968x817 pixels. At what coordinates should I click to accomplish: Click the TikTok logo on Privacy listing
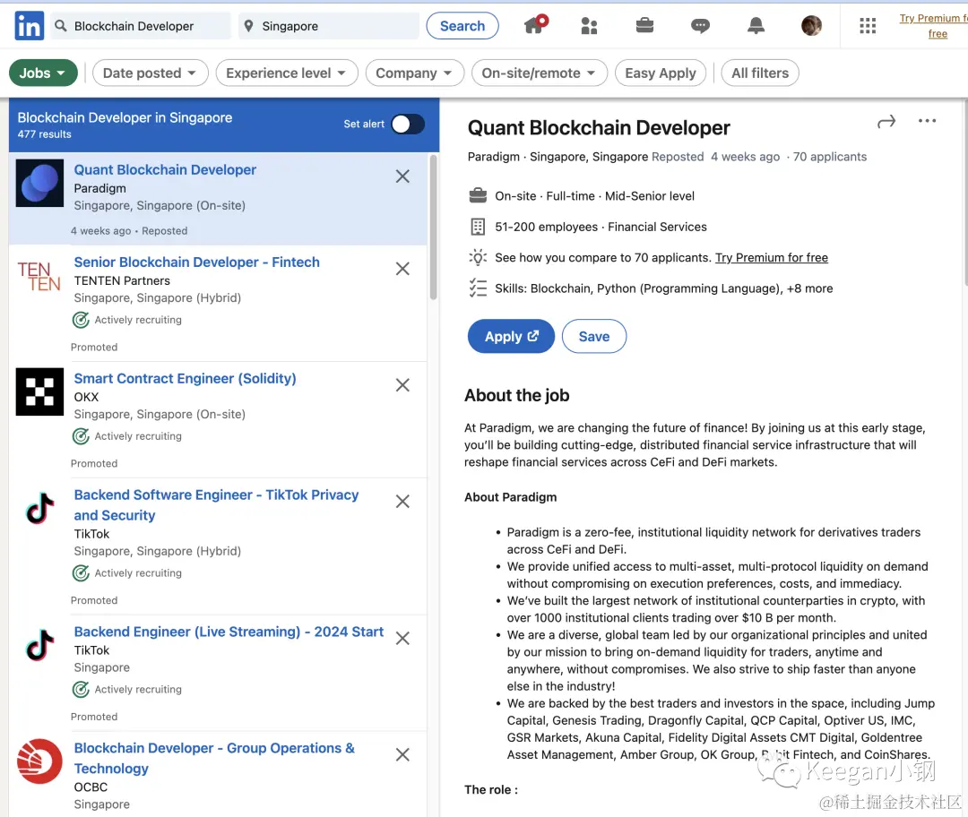point(39,509)
